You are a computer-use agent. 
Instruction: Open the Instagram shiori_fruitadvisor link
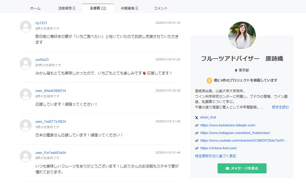[235, 133]
